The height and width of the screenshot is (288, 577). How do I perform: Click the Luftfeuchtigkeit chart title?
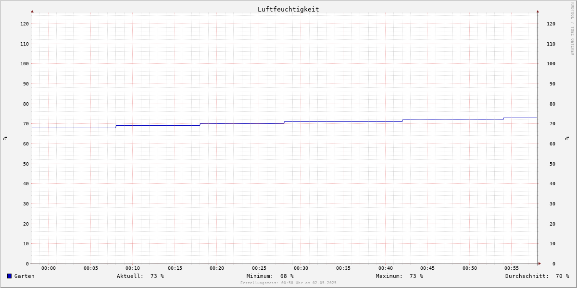point(288,9)
